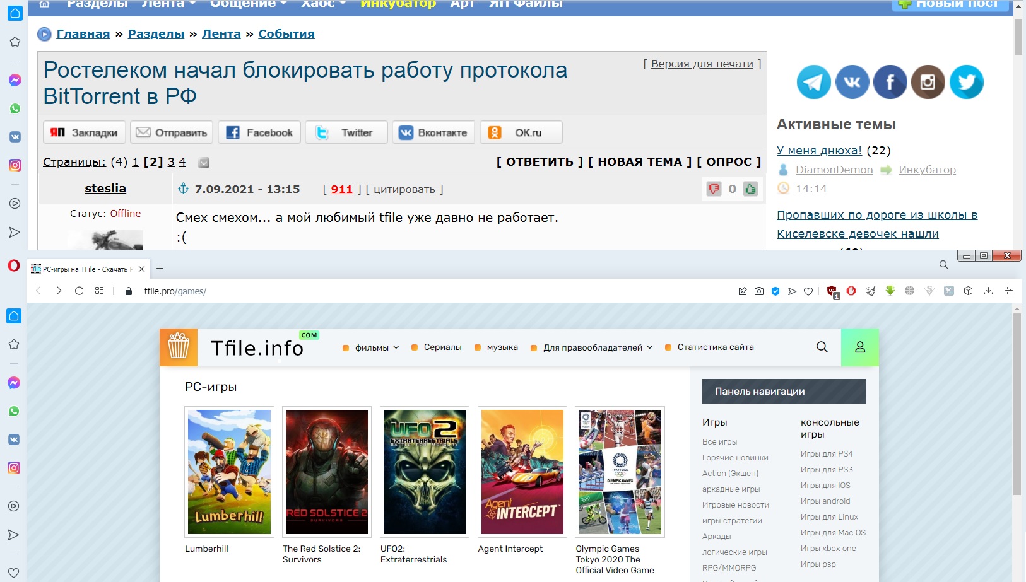Open the user account icon on Tfile header
The height and width of the screenshot is (582, 1026).
pyautogui.click(x=860, y=347)
